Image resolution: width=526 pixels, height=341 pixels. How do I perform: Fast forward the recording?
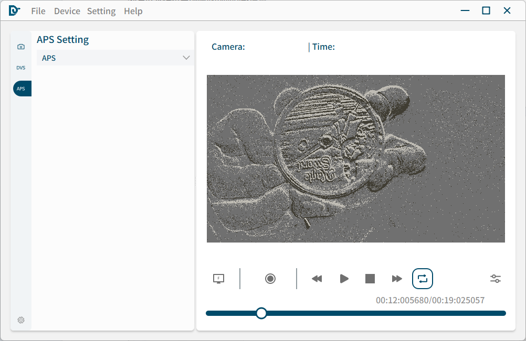point(397,279)
